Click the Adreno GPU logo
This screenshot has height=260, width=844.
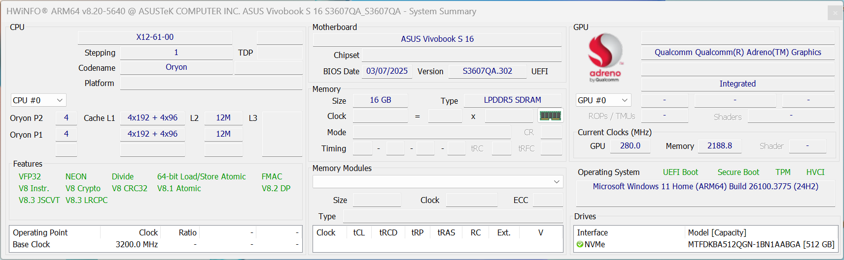click(x=605, y=57)
